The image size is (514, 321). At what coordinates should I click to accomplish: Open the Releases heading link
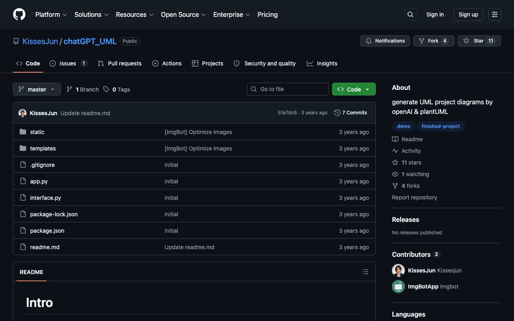point(406,219)
